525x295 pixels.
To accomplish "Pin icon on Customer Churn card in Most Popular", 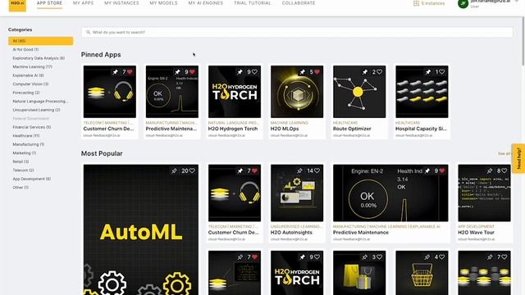I will [240, 171].
